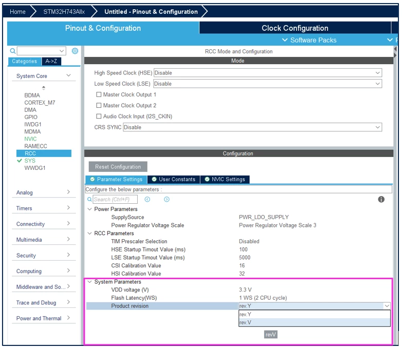Switch to the Clock Configuration tab

coord(295,28)
